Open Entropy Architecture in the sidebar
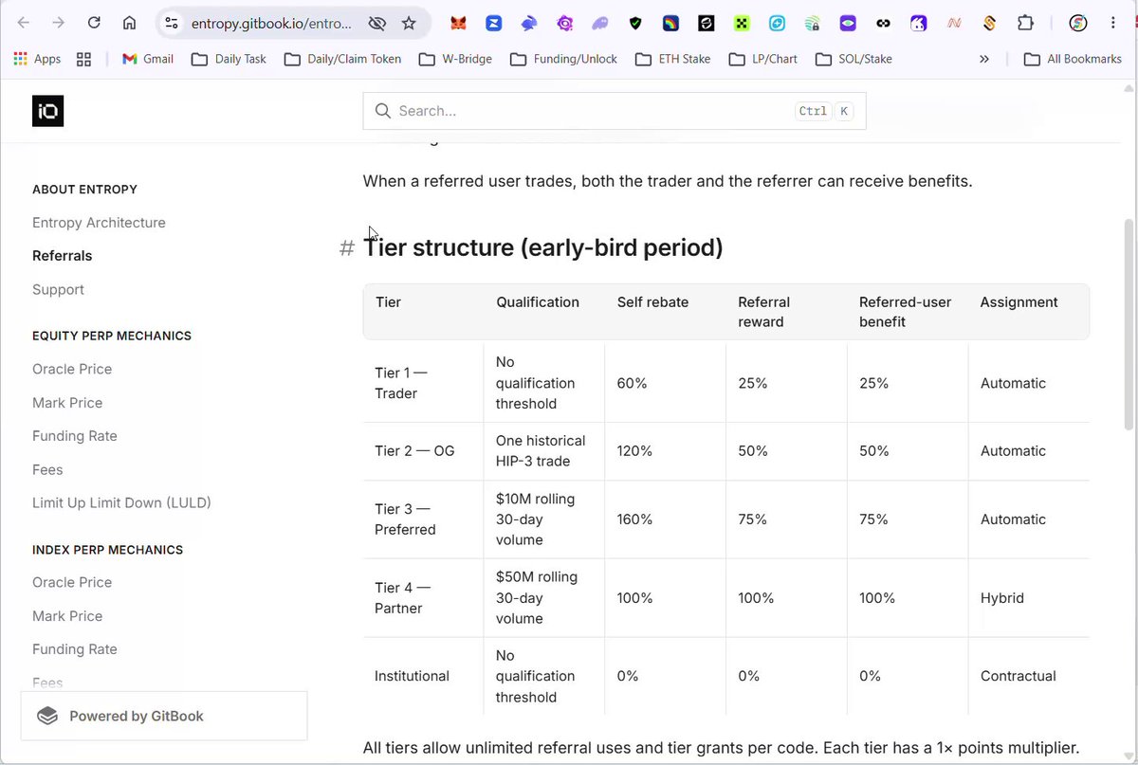 [x=99, y=223]
